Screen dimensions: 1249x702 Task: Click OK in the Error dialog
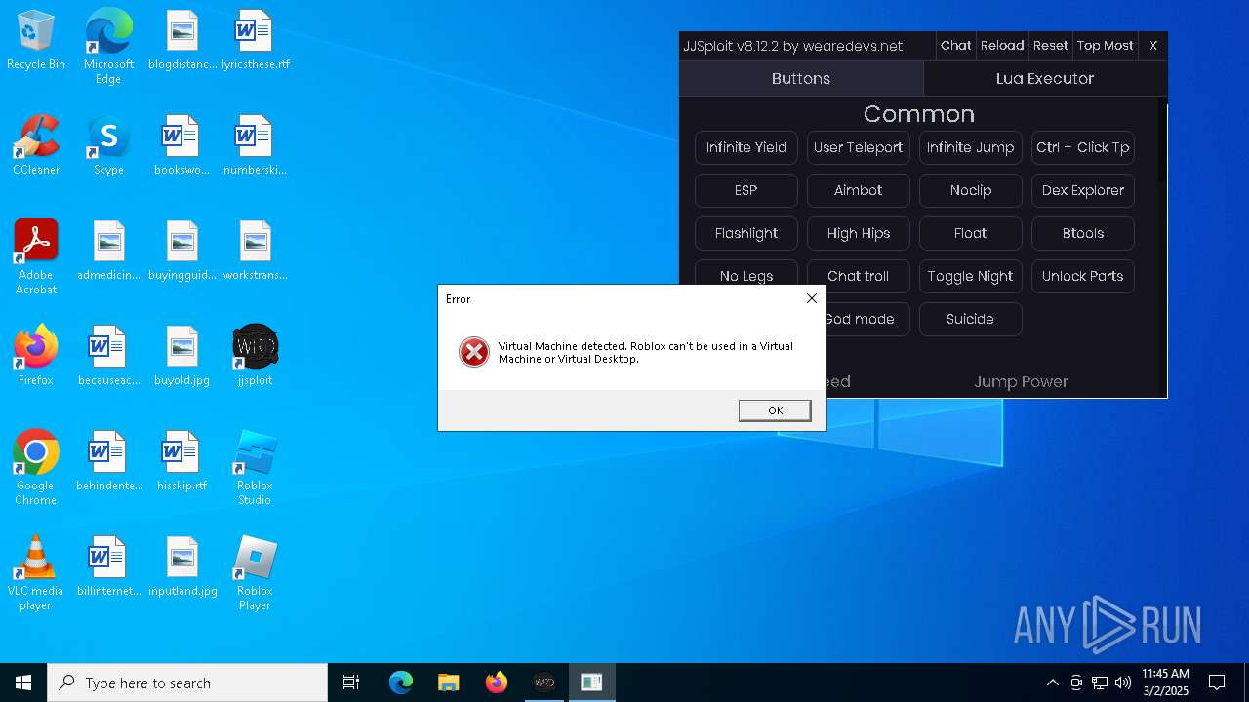775,410
